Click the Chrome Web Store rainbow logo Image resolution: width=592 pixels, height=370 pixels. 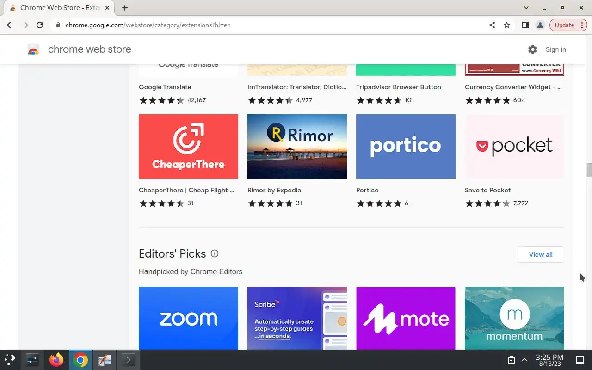33,49
